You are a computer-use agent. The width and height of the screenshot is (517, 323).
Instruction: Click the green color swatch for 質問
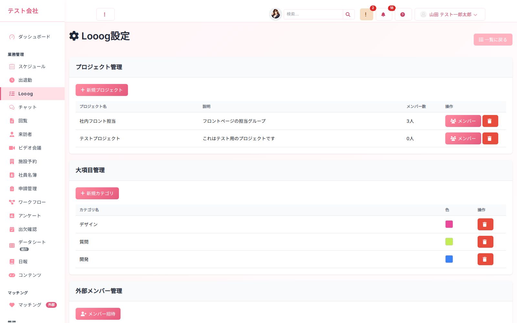pos(449,242)
